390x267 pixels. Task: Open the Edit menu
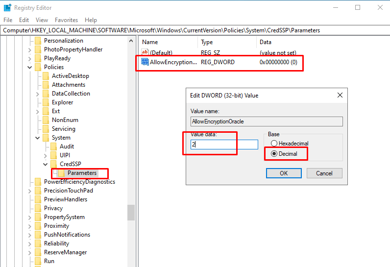point(24,20)
